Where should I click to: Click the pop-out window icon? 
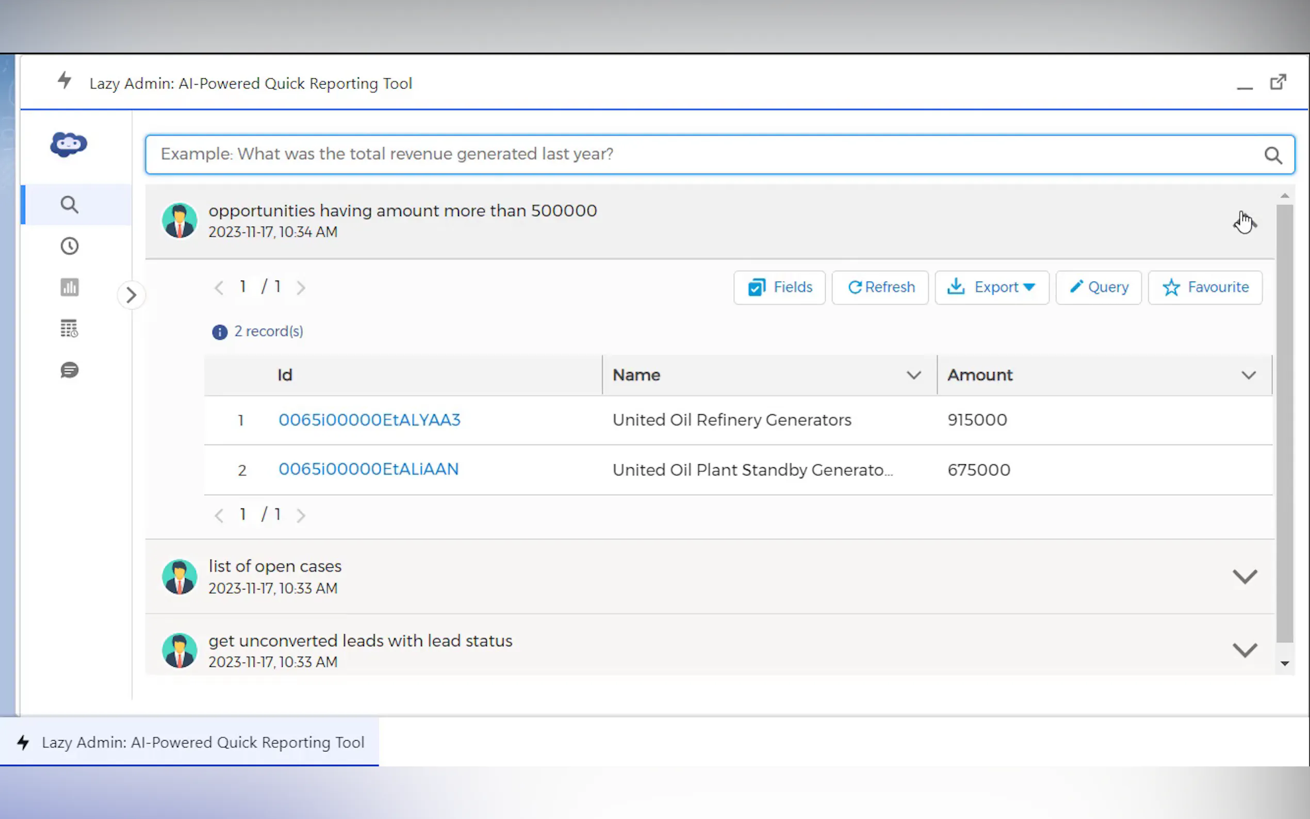(x=1278, y=83)
